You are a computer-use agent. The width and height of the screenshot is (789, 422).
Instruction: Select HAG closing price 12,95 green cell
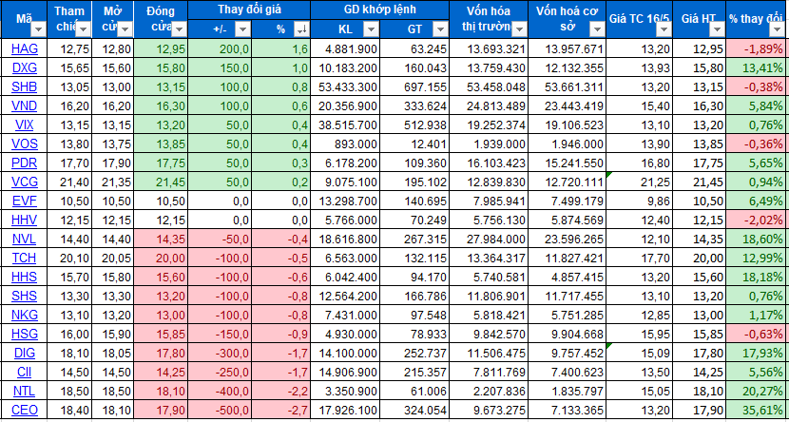tap(161, 48)
